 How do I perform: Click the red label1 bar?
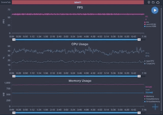click(78, 2)
